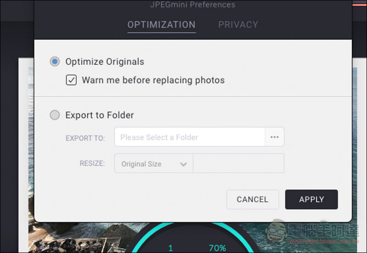
Task: Click the Export to Folder label text
Action: click(x=100, y=115)
